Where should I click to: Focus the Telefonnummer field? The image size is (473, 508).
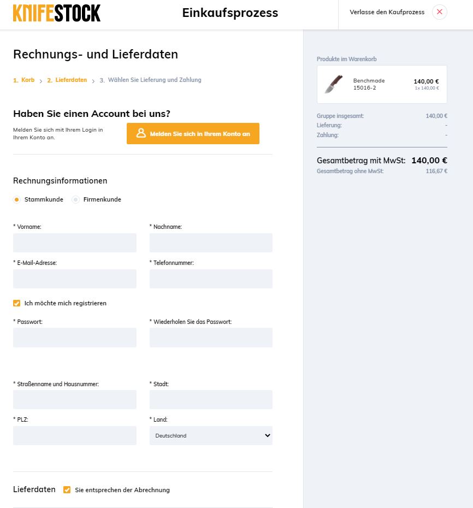pos(211,279)
